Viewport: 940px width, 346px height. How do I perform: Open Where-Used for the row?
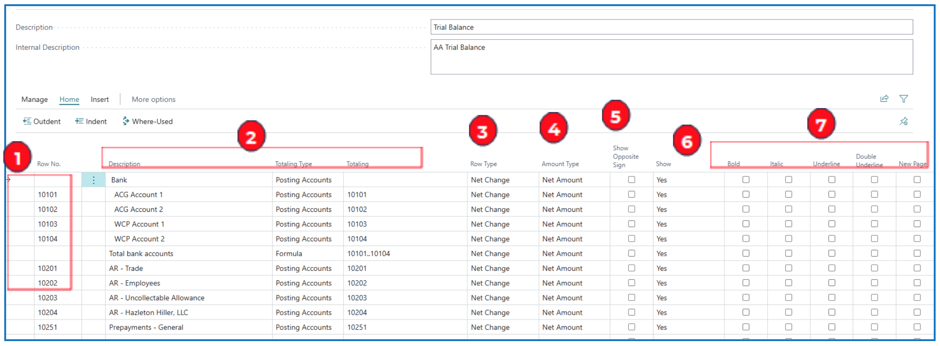pos(147,121)
